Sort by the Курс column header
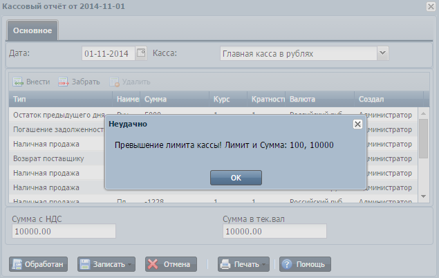The width and height of the screenshot is (439, 278). [228, 99]
